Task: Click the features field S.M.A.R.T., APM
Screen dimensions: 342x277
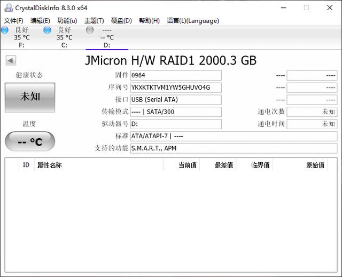Action: coord(234,148)
